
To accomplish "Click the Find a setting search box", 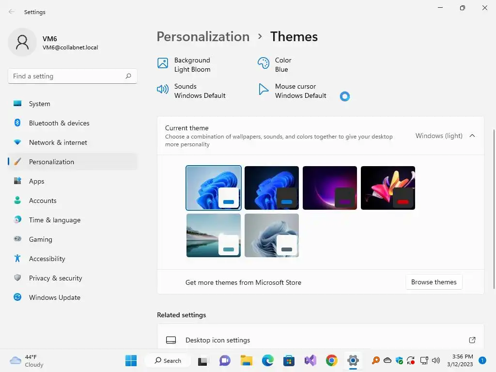I will pyautogui.click(x=73, y=76).
